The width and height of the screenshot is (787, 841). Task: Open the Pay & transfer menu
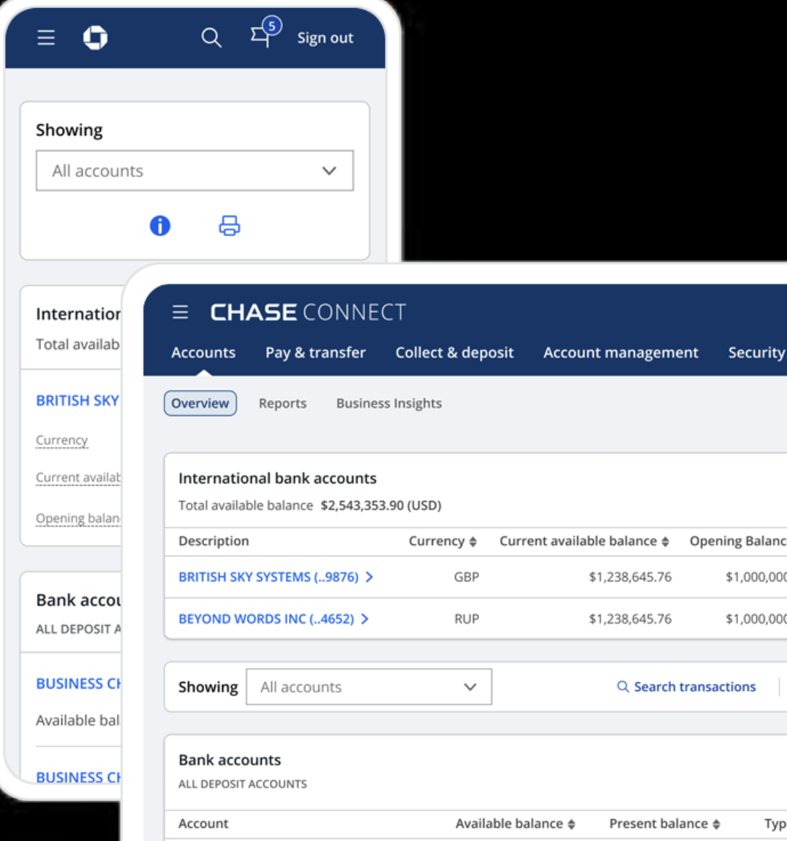(315, 352)
